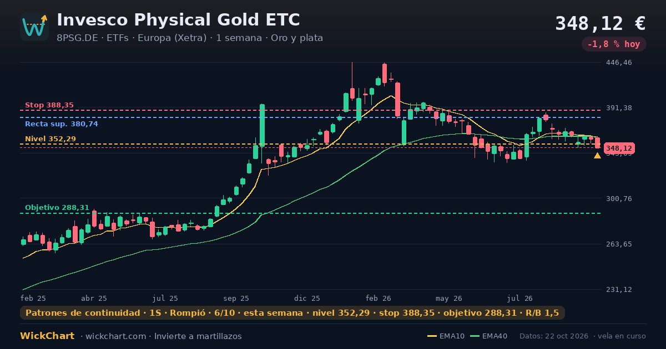The height and width of the screenshot is (349, 666).
Task: Click the WickChart logo icon
Action: point(34,27)
